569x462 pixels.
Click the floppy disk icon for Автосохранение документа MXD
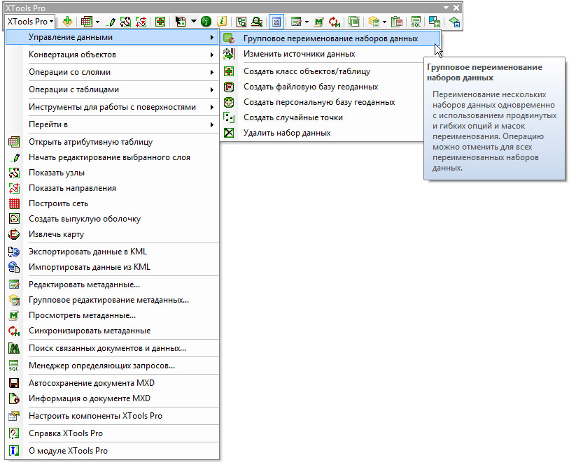[14, 383]
